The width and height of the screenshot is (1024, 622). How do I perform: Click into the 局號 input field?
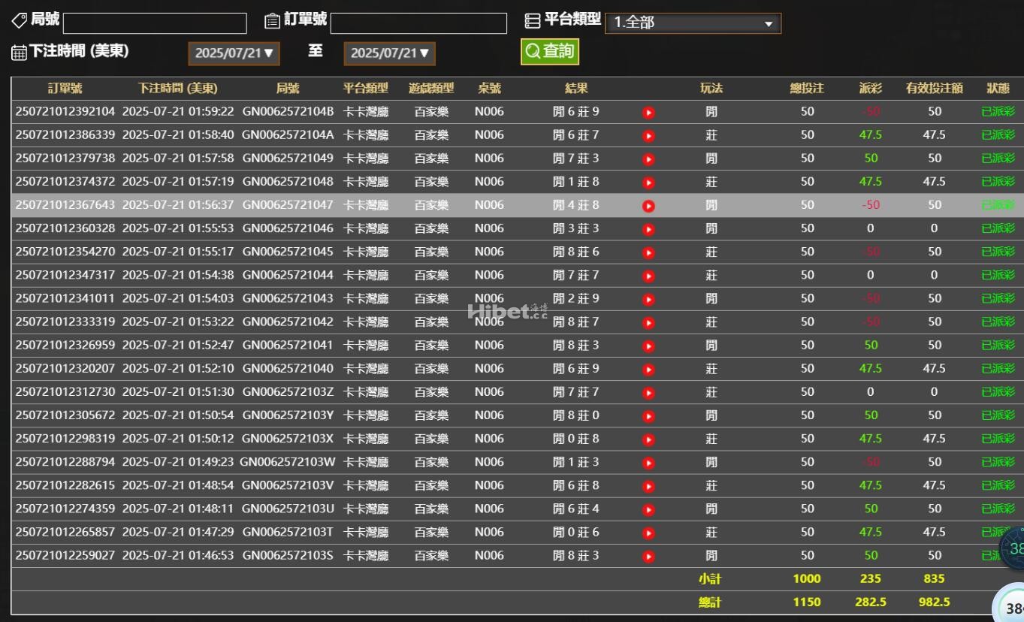coord(155,23)
